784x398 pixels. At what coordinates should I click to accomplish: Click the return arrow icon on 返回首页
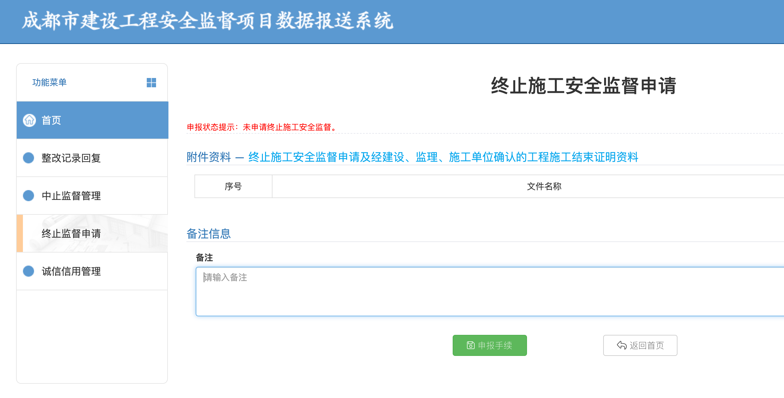coord(621,345)
